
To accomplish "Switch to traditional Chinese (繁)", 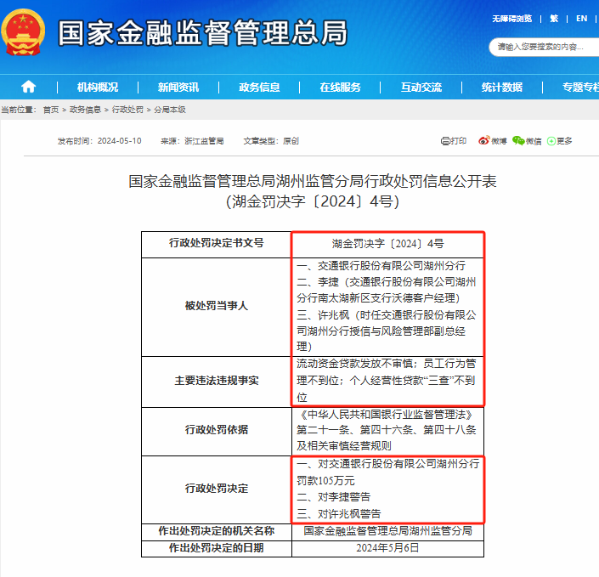I will pyautogui.click(x=554, y=18).
